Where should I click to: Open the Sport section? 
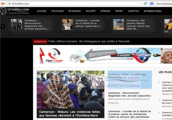pos(119,11)
